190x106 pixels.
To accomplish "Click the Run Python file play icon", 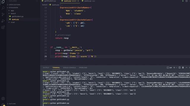I will coord(183,1).
